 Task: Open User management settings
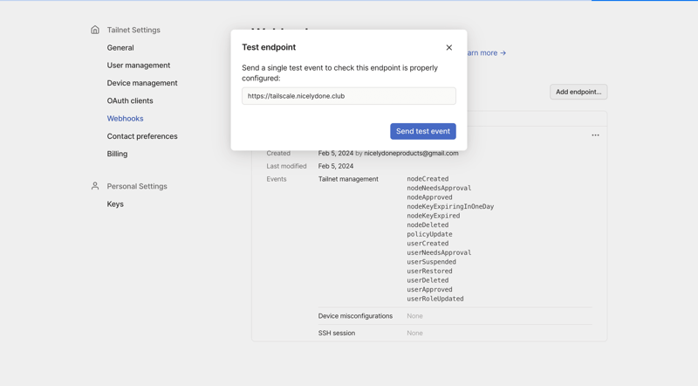pyautogui.click(x=139, y=65)
